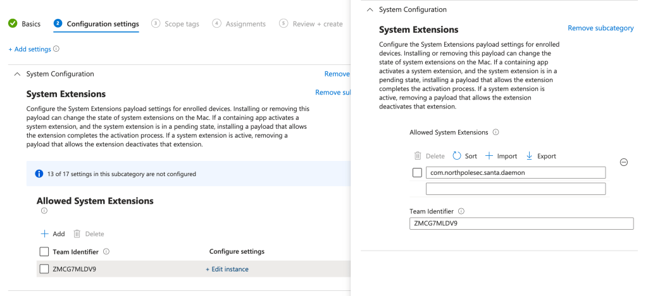Open the Scope tags step
The width and height of the screenshot is (648, 296).
tap(175, 24)
